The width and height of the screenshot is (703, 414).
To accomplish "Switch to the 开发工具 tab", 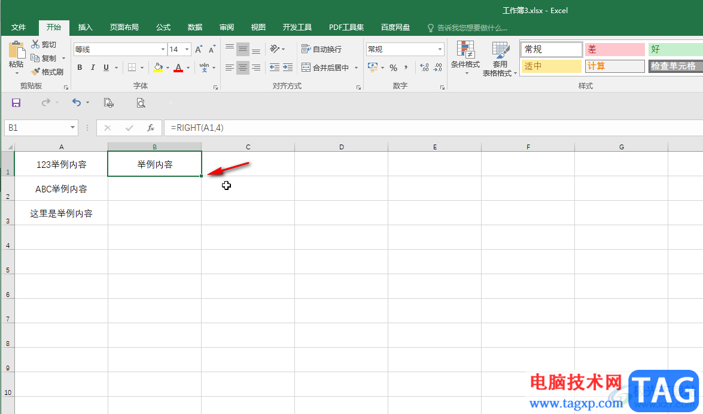I will click(x=297, y=27).
